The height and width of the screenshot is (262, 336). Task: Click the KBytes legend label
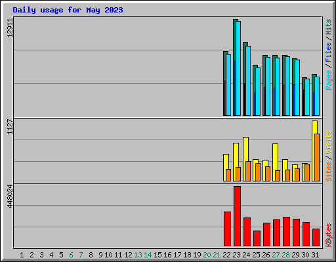(x=329, y=235)
